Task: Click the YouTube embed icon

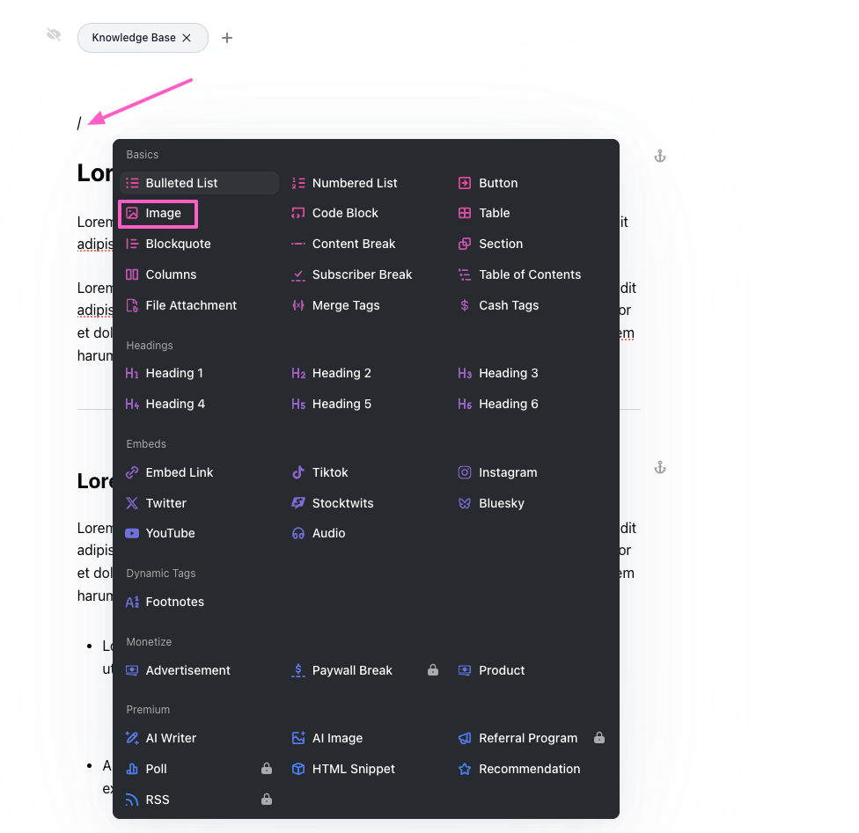Action: click(x=132, y=533)
